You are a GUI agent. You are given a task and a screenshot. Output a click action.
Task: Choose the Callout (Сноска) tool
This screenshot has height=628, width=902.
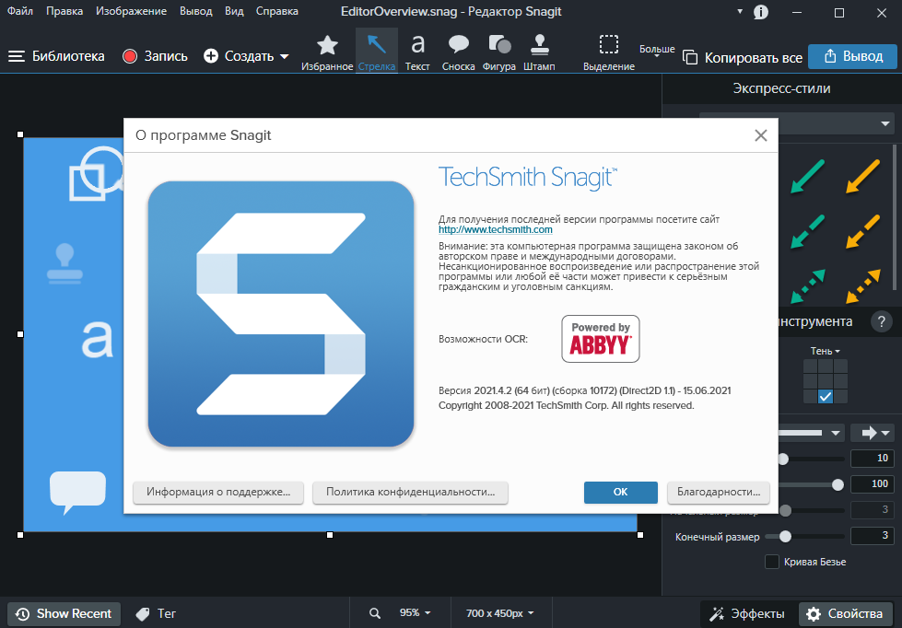click(458, 51)
